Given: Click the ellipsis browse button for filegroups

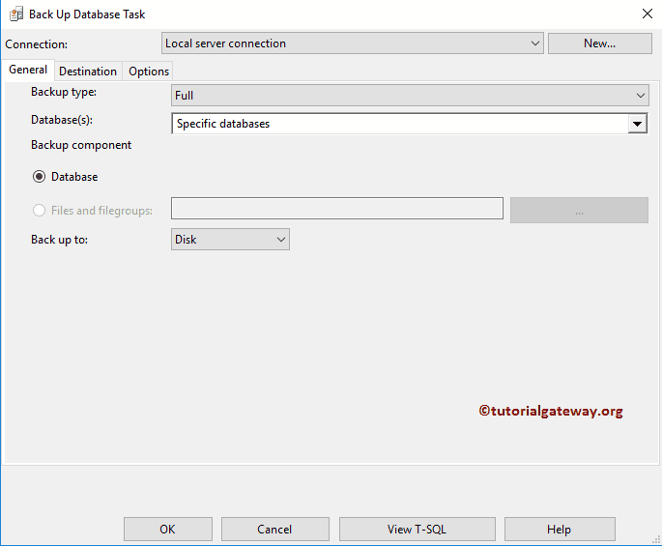Looking at the screenshot, I should pyautogui.click(x=579, y=211).
